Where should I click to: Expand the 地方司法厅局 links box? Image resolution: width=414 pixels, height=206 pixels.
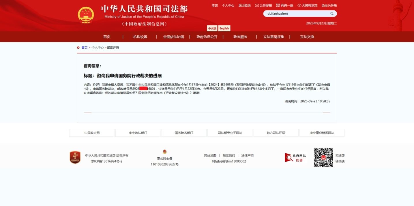pos(276,133)
